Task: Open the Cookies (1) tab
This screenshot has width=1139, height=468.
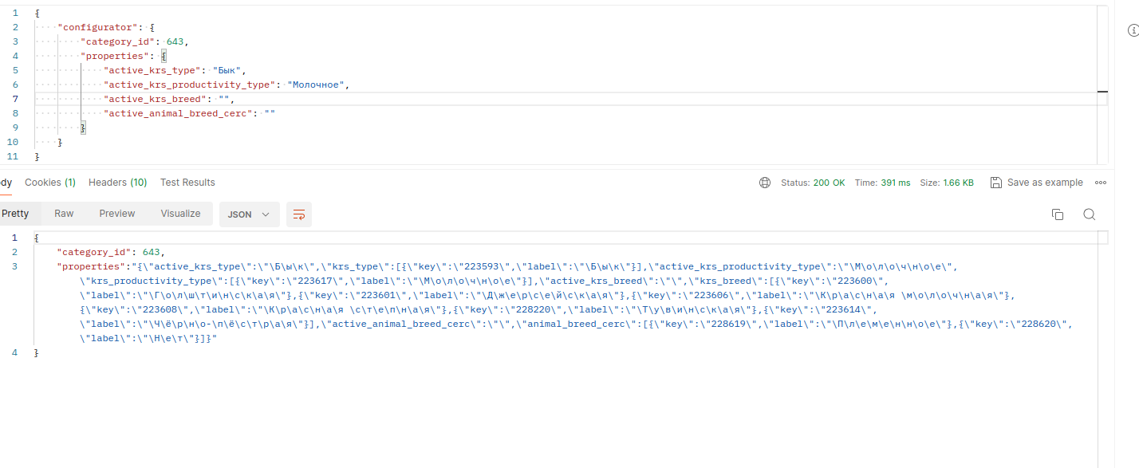Action: pyautogui.click(x=50, y=183)
